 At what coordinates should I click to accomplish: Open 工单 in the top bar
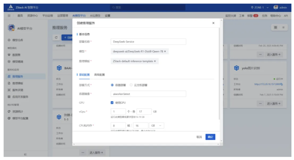[x=241, y=16]
